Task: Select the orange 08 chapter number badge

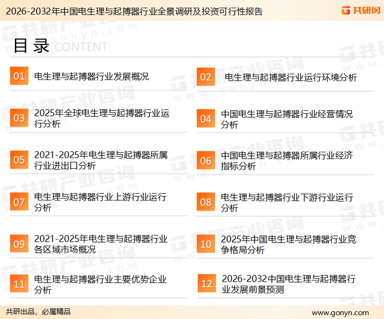Action: [x=206, y=202]
